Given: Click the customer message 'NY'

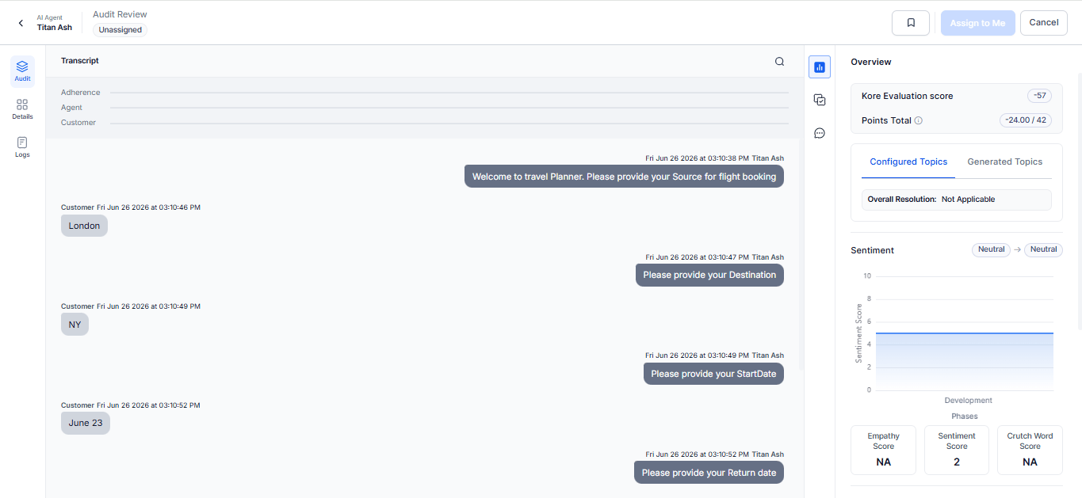Looking at the screenshot, I should [x=75, y=325].
